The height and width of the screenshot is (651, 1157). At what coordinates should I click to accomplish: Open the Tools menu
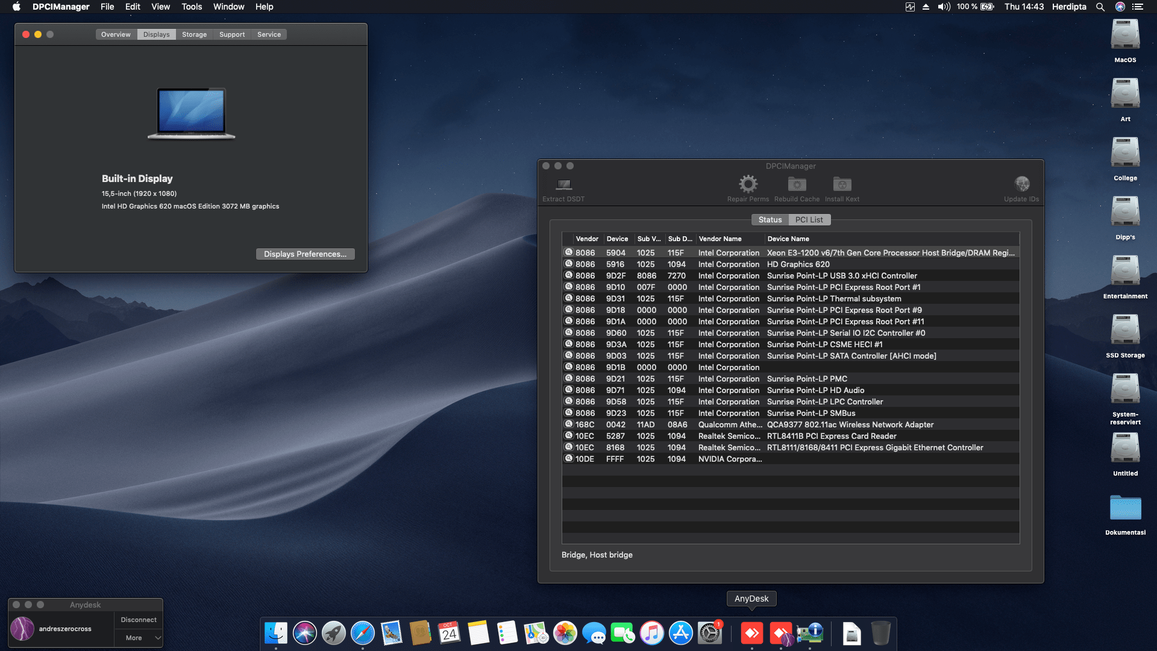[191, 7]
